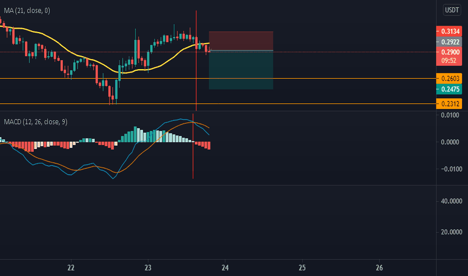Click date 26 on the time axis
This screenshot has width=468, height=276.
(379, 267)
